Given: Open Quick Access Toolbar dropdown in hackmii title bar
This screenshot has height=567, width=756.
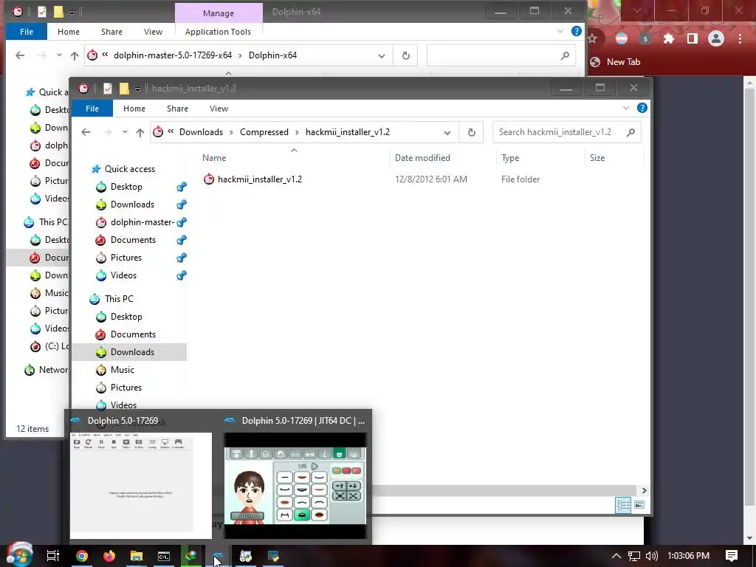Looking at the screenshot, I should click(x=137, y=89).
